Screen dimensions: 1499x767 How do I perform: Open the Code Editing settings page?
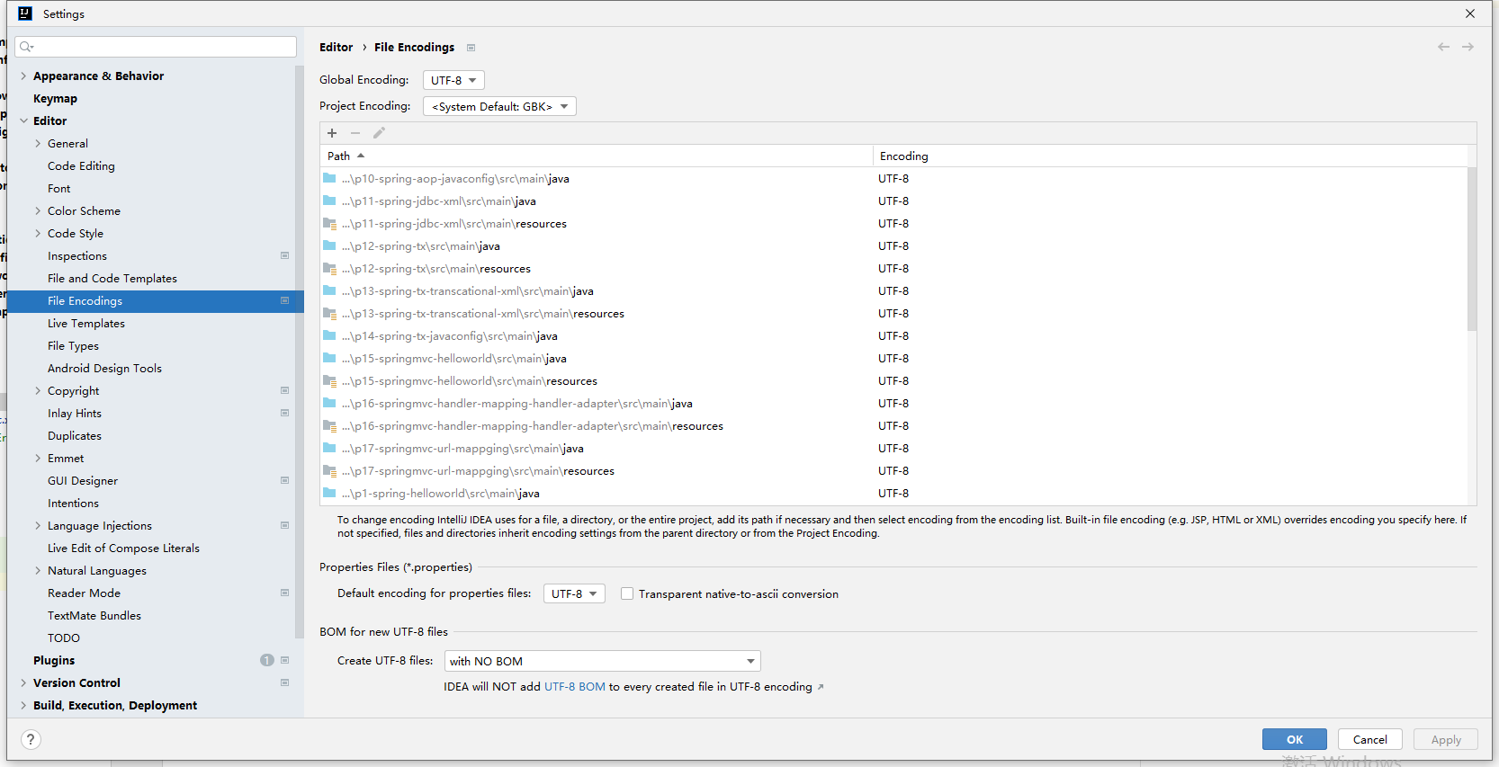point(81,165)
